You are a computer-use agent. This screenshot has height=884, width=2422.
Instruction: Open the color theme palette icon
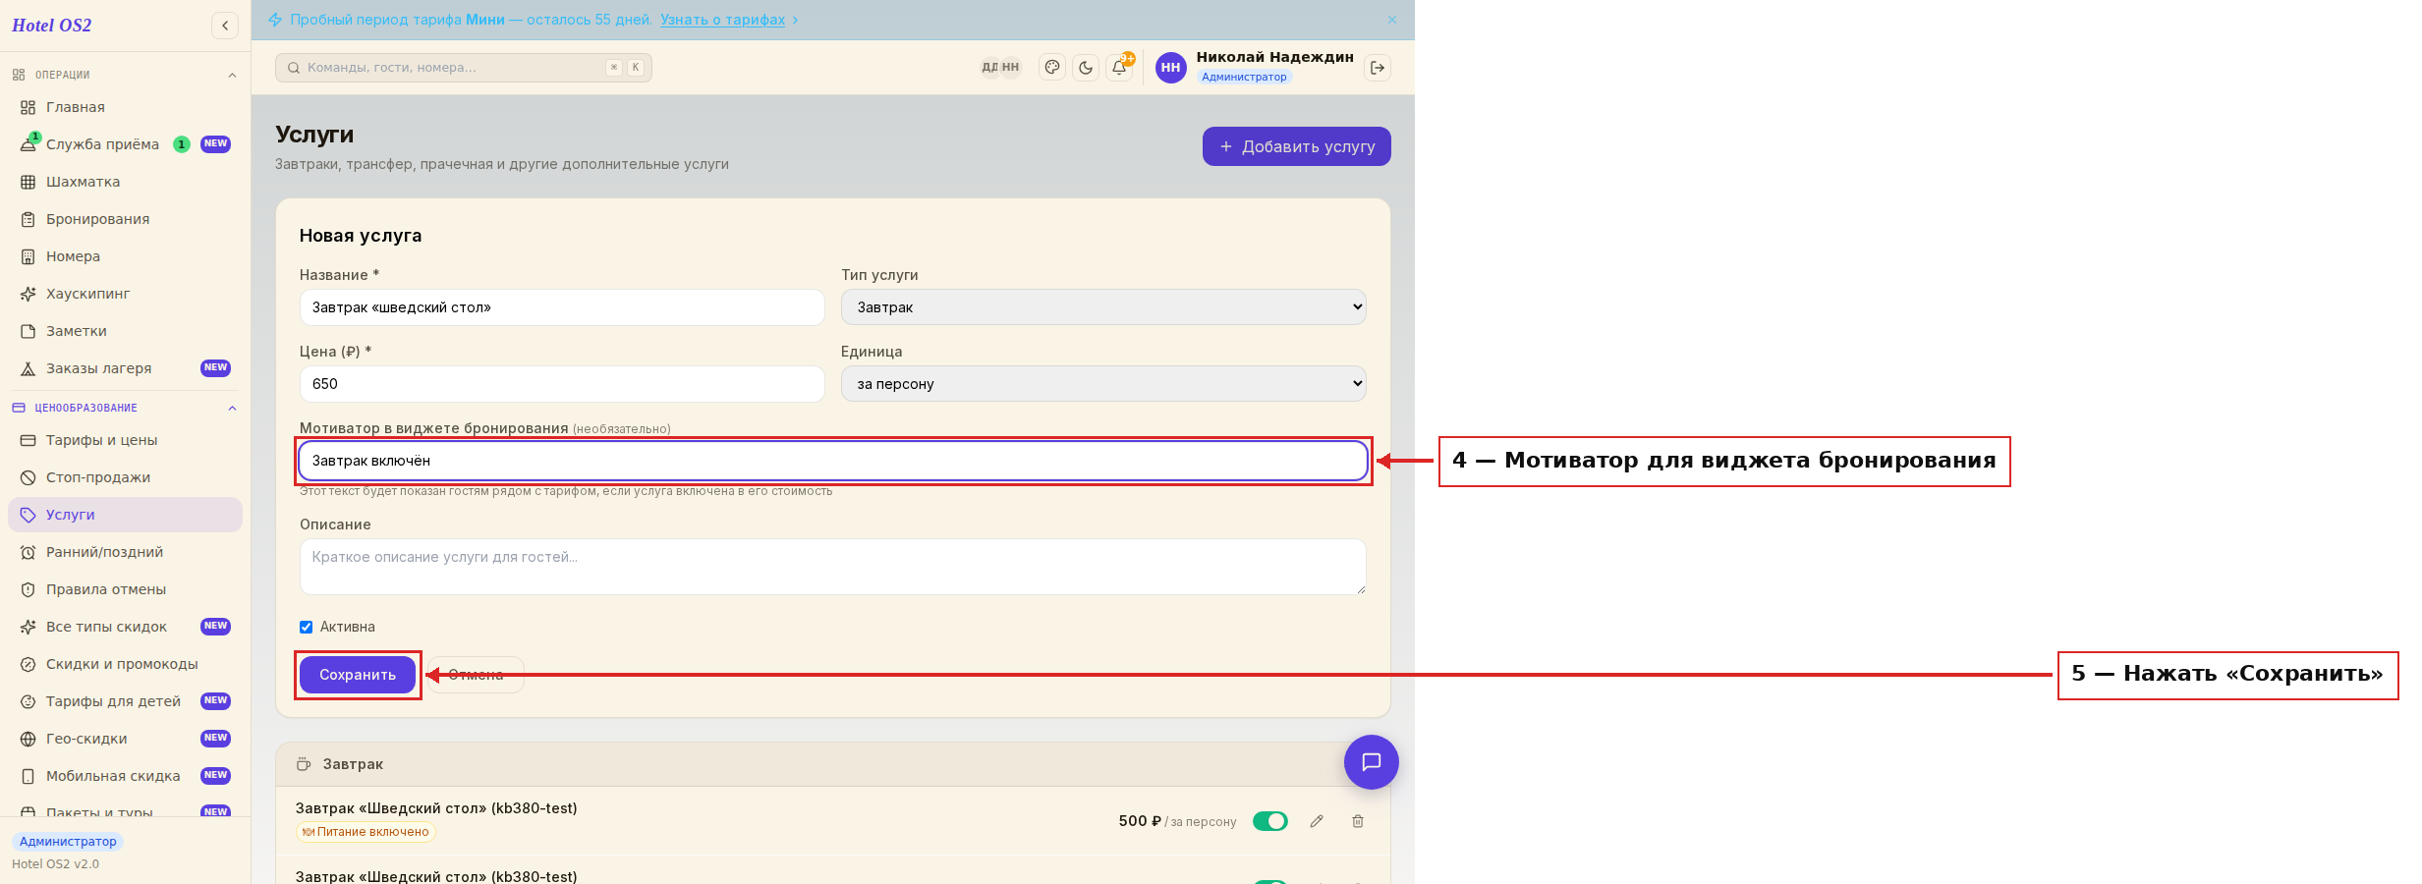pos(1052,68)
